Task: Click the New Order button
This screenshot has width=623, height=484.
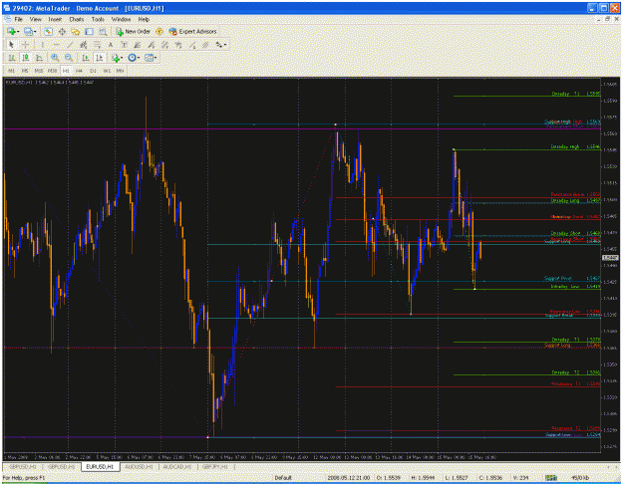Action: pos(134,31)
